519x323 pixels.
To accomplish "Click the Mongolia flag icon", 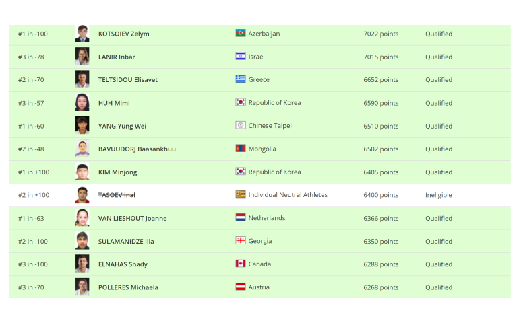I will click(x=241, y=149).
